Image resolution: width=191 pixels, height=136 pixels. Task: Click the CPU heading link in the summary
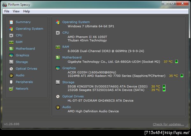[65, 33]
